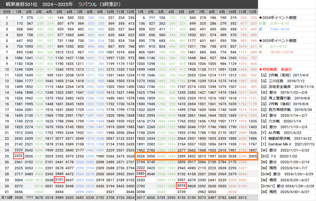Click the ???? cell in the 末15時 row

[29, 197]
